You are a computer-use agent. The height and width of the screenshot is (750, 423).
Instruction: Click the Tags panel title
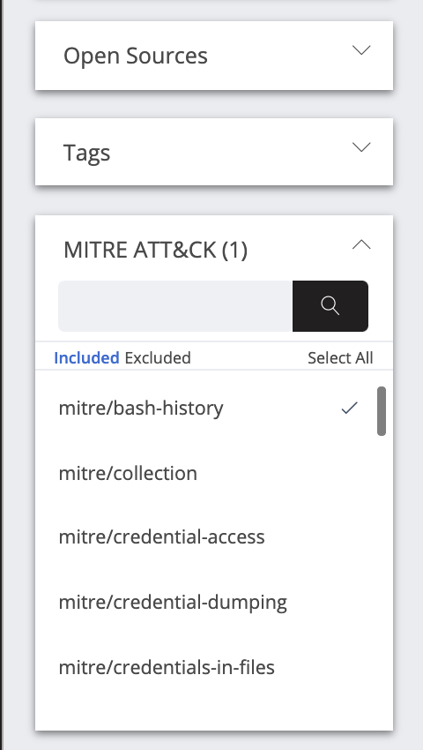point(87,153)
